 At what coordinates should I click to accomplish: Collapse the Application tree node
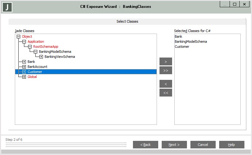pyautogui.click(x=24, y=42)
